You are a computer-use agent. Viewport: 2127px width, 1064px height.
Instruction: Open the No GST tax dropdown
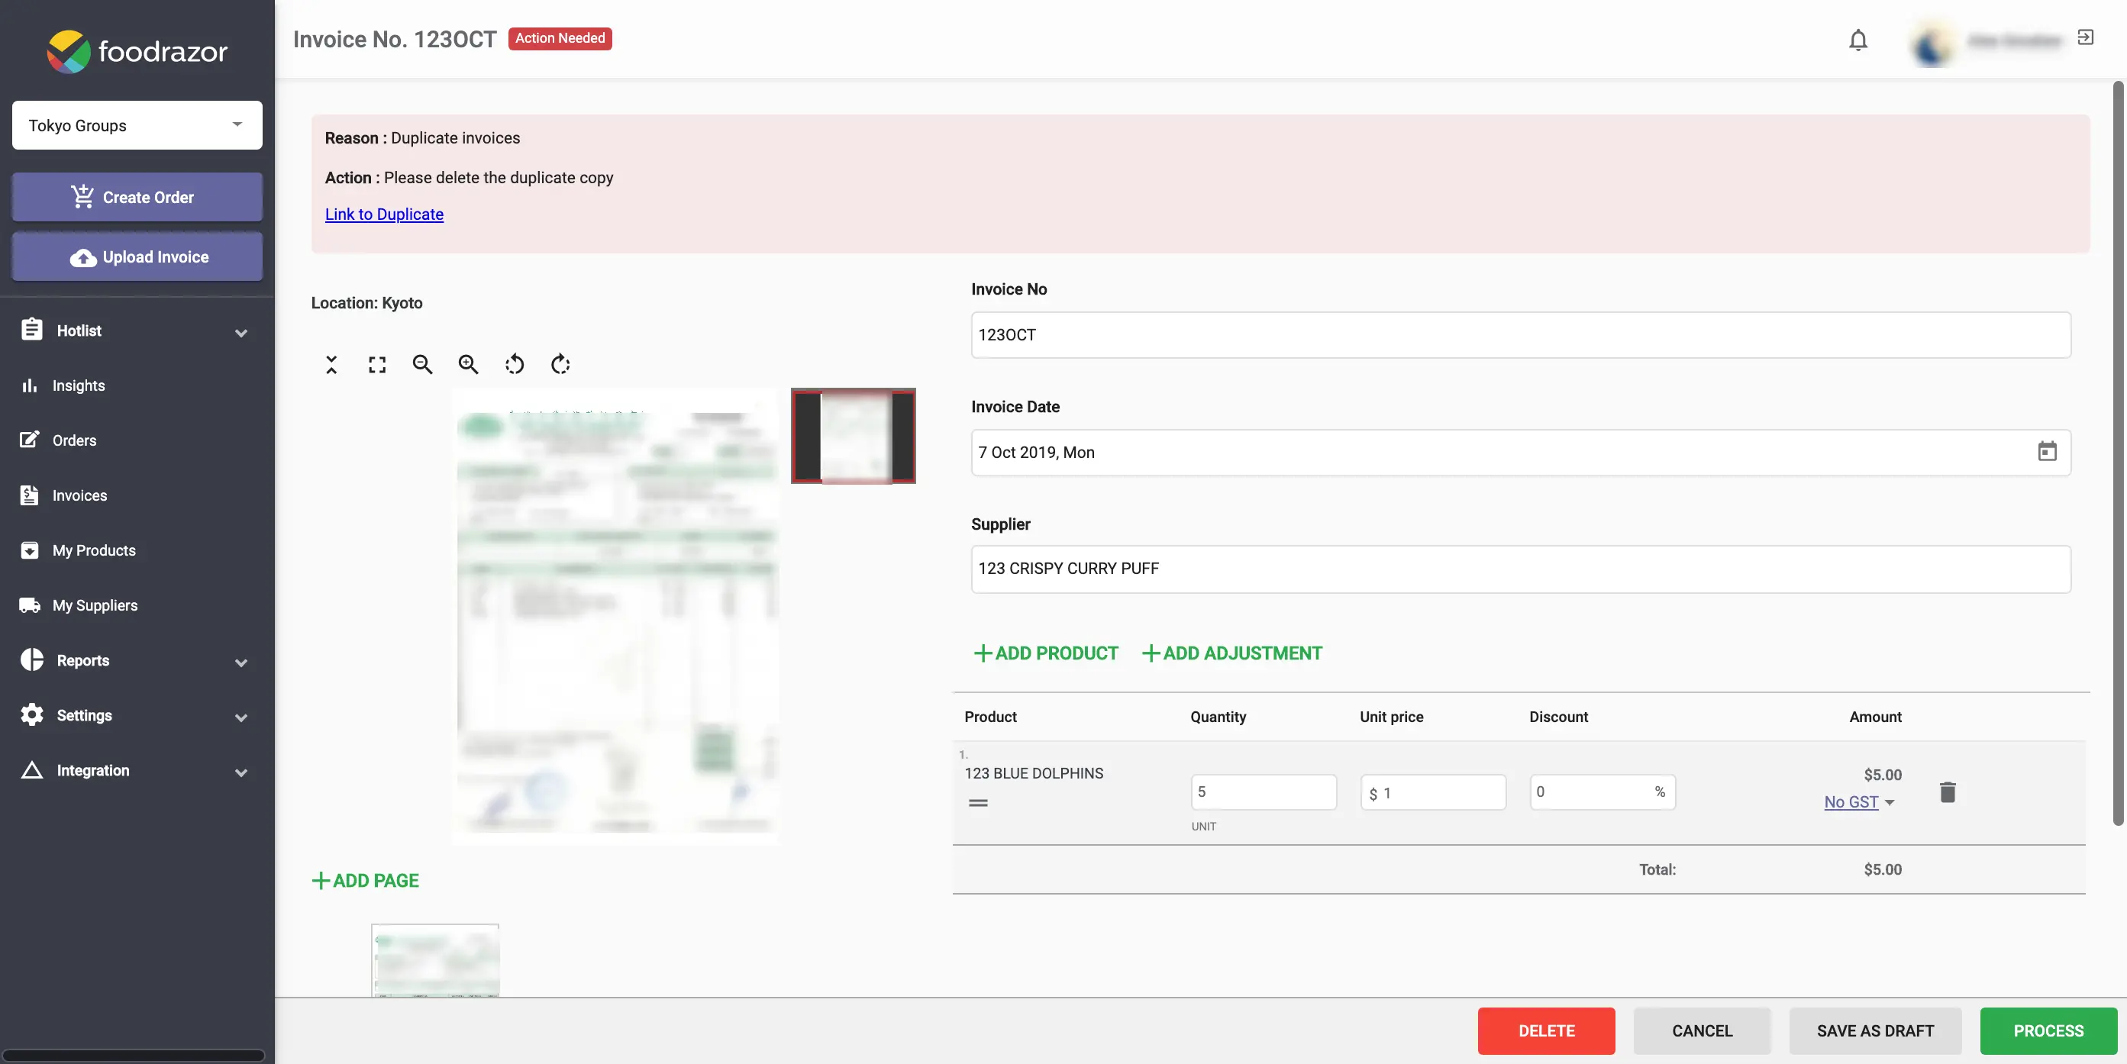pyautogui.click(x=1860, y=801)
